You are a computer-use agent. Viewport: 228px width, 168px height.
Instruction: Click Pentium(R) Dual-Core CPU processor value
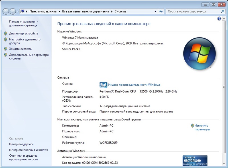click(x=138, y=91)
